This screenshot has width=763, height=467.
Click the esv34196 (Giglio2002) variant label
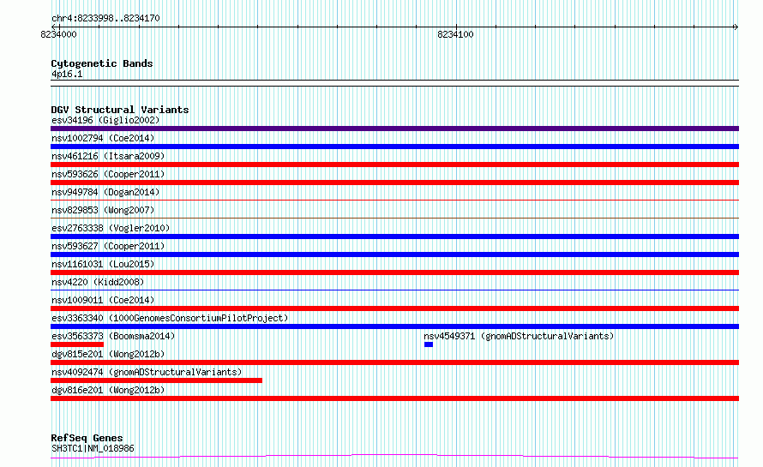tap(105, 120)
